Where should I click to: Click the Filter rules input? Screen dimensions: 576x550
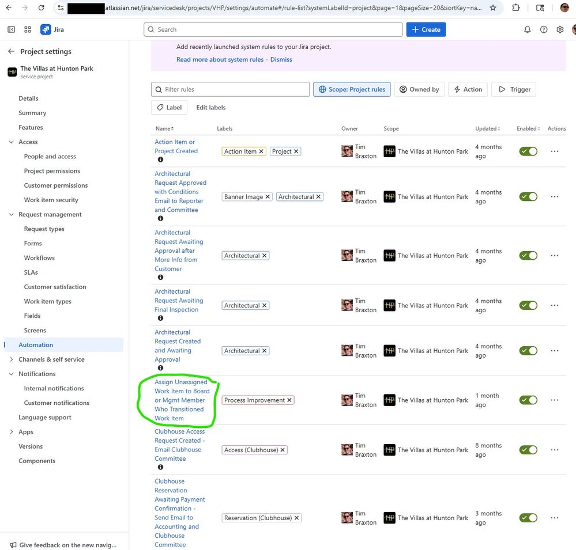(230, 89)
